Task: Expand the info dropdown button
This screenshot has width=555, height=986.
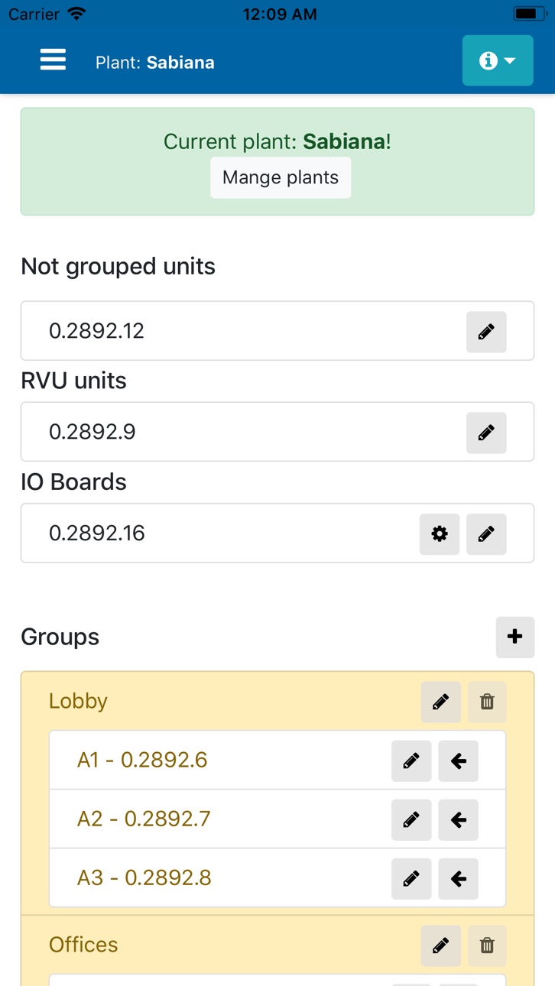Action: click(x=498, y=60)
